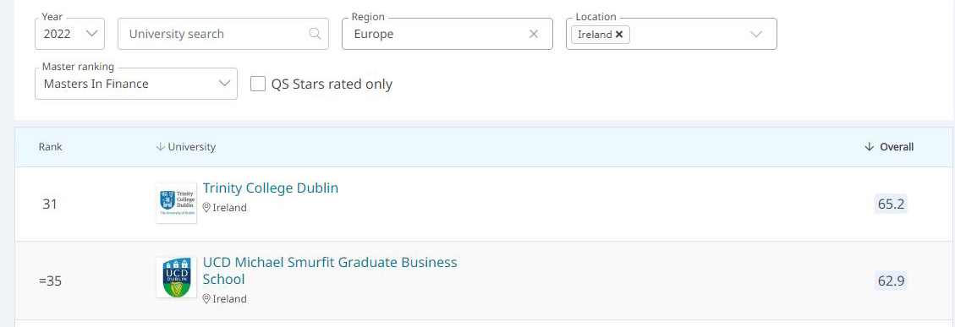Viewport: 955px width, 327px height.
Task: Clear the Europe region with the X icon
Action: click(x=534, y=34)
